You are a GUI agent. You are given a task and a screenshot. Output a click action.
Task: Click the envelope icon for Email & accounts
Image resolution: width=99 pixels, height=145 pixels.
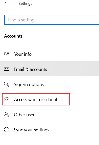[x=7, y=69]
